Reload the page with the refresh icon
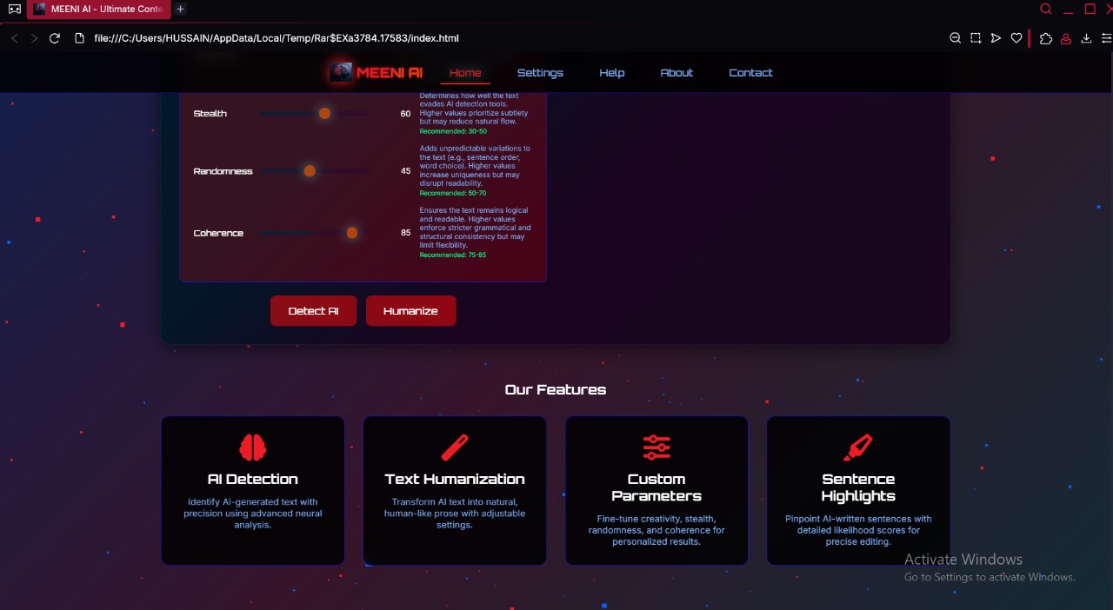This screenshot has height=610, width=1113. (x=55, y=38)
